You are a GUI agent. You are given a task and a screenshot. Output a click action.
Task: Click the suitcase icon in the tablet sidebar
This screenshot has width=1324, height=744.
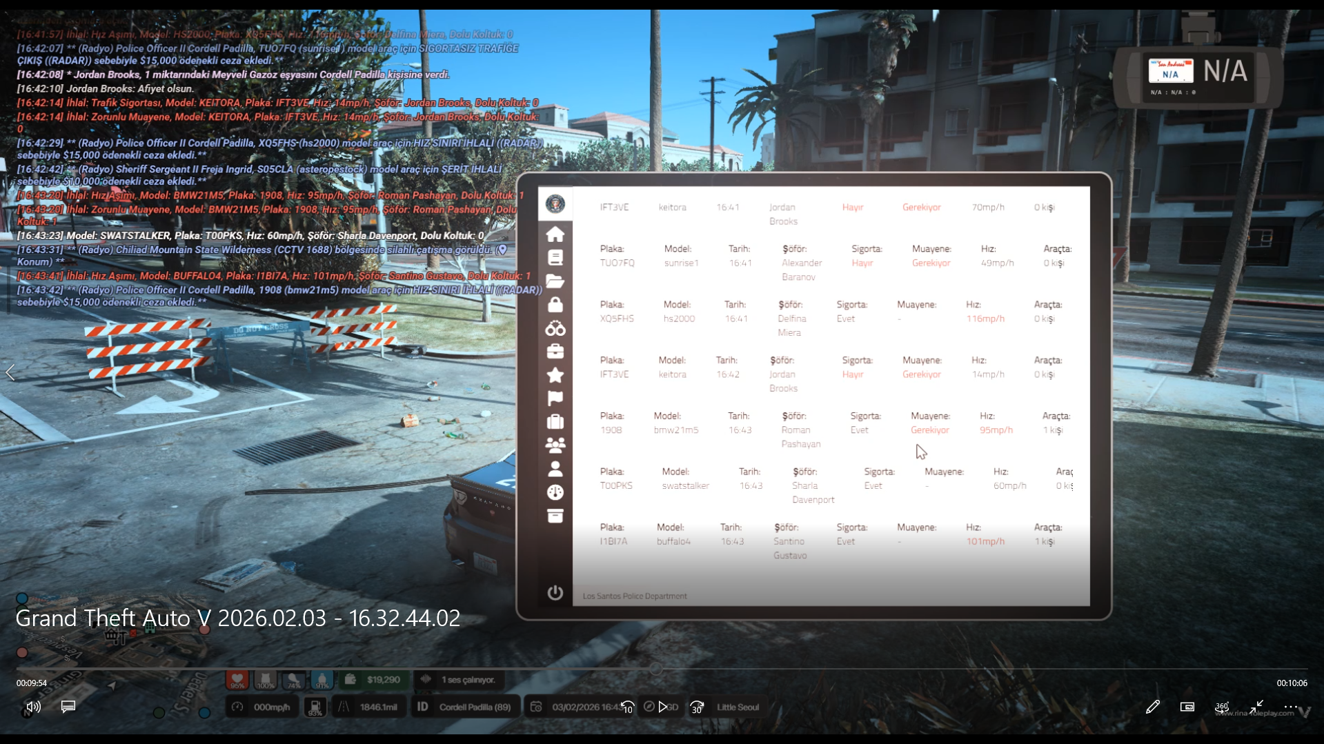(x=555, y=422)
